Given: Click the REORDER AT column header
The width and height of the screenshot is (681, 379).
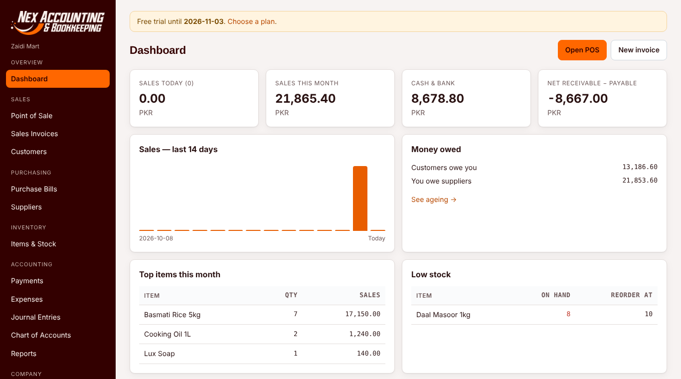Looking at the screenshot, I should tap(632, 295).
